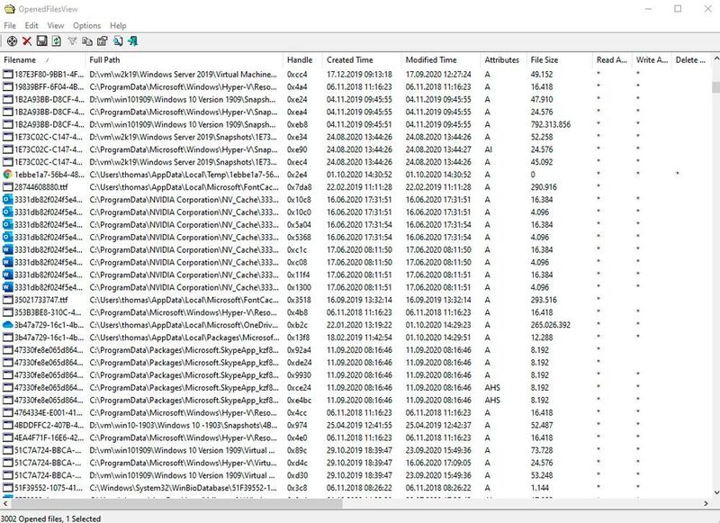
Task: Click the WinBioDatabase full path cell
Action: point(184,488)
